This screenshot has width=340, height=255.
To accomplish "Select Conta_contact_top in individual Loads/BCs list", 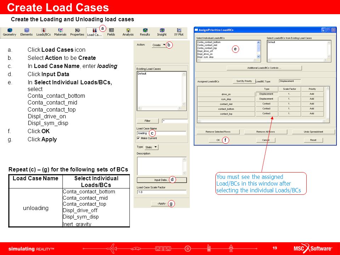I will [x=207, y=48].
